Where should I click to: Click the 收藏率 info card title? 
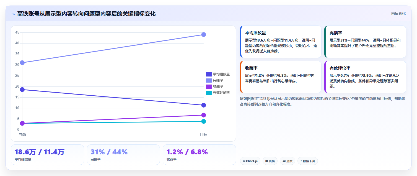(x=251, y=68)
